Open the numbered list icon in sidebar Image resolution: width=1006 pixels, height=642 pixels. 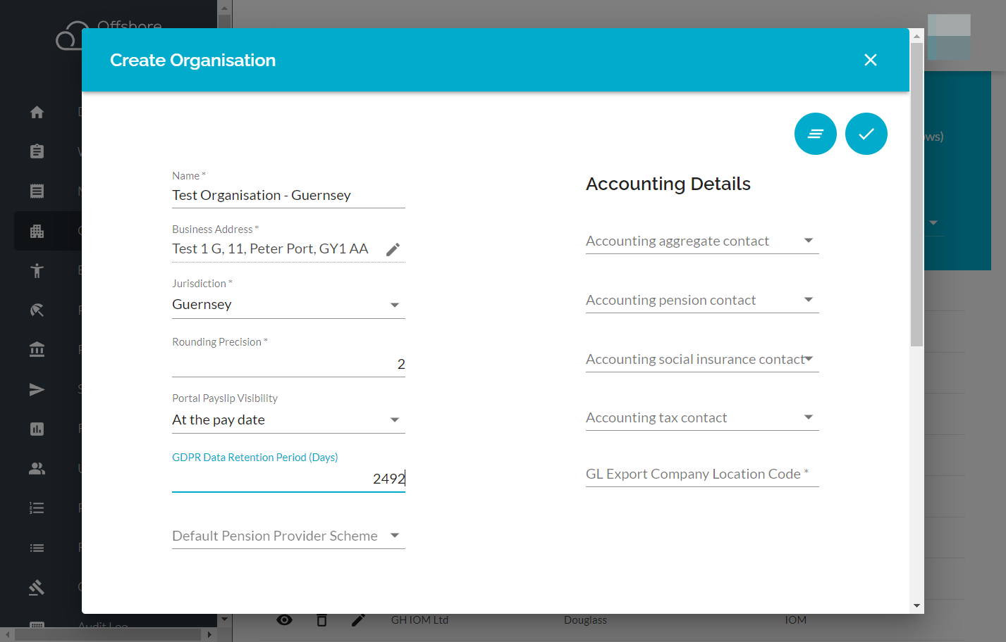pos(37,508)
